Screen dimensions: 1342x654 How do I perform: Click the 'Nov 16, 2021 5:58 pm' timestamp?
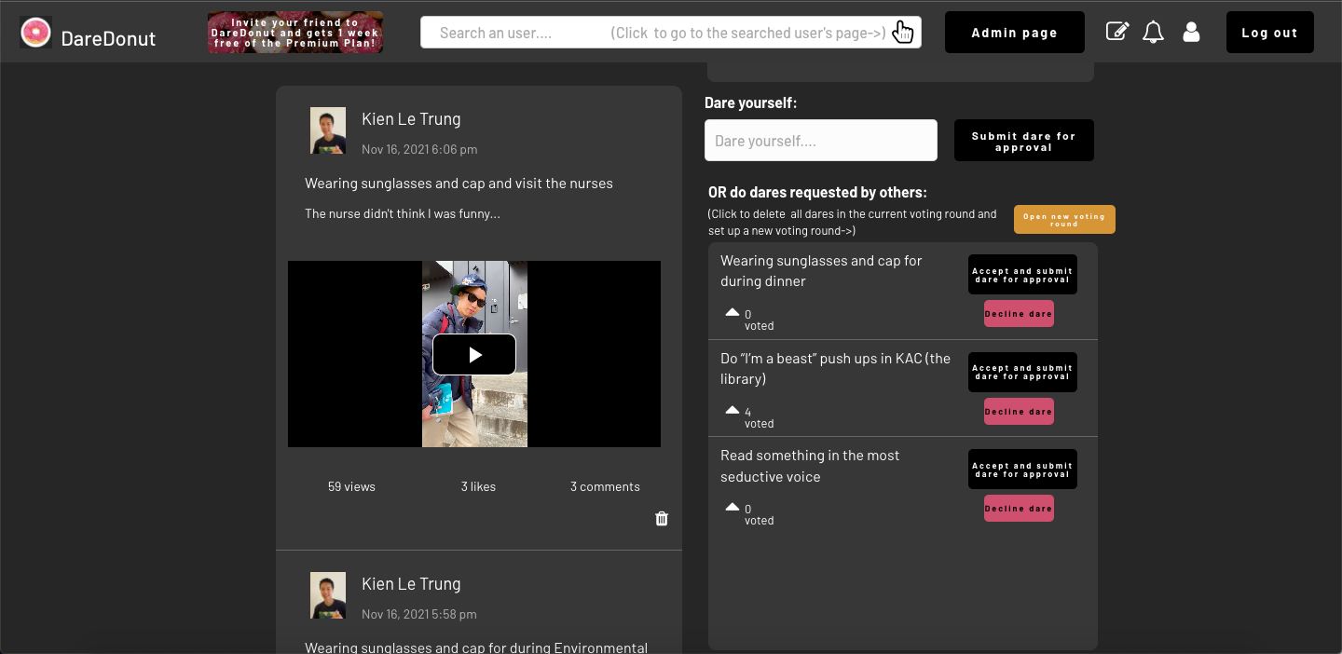pos(419,614)
